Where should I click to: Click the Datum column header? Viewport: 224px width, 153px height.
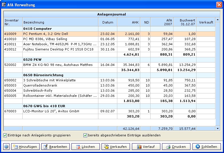click(x=108, y=22)
